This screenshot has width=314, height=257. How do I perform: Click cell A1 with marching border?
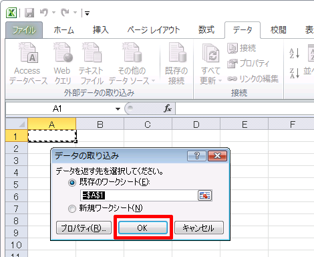click(52, 136)
